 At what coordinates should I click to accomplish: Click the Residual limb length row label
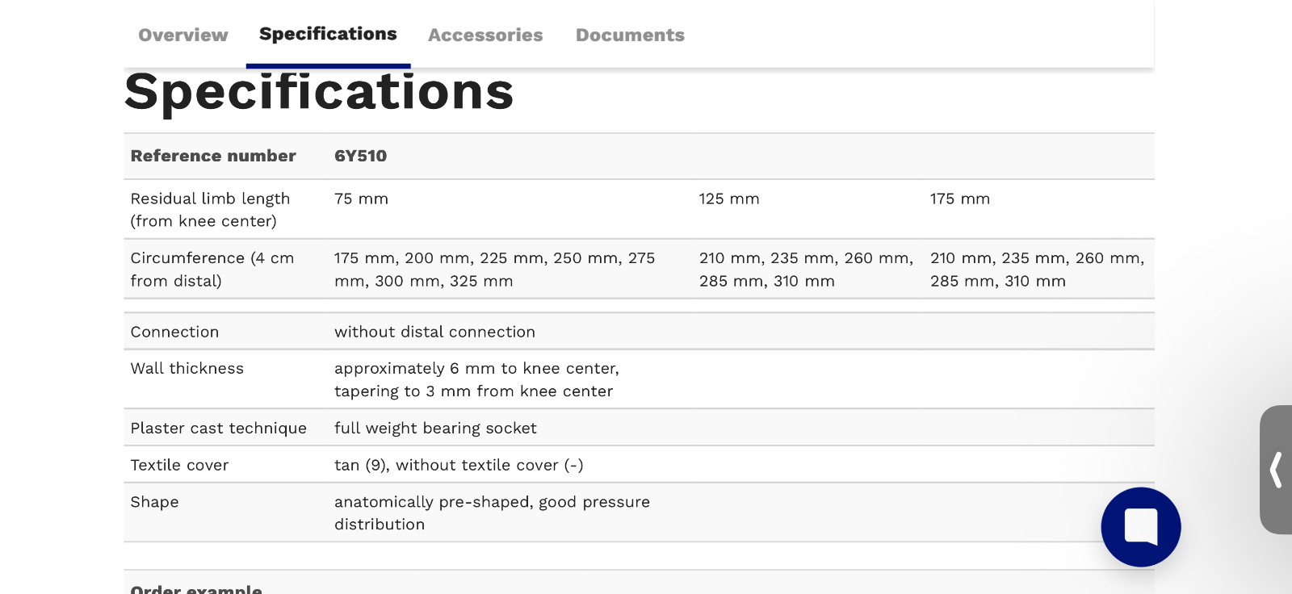point(210,210)
